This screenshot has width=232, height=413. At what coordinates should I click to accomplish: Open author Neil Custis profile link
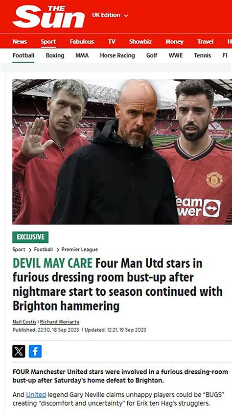coord(24,322)
